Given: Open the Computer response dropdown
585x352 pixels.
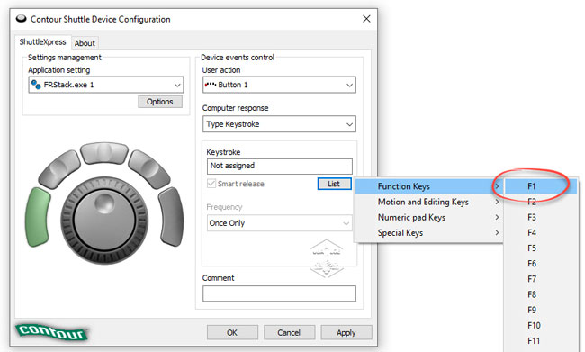Looking at the screenshot, I should (x=279, y=124).
